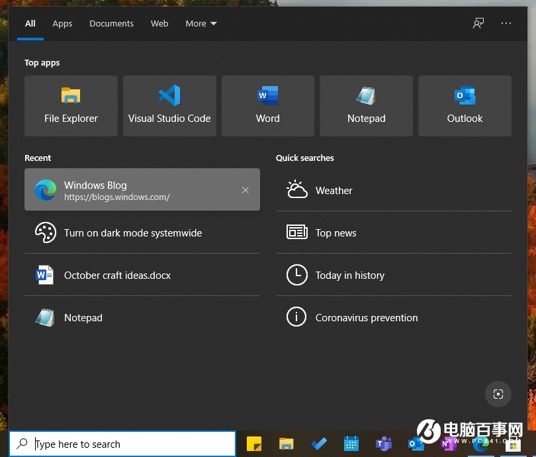The image size is (536, 457).
Task: Click the feedback person icon
Action: click(478, 23)
